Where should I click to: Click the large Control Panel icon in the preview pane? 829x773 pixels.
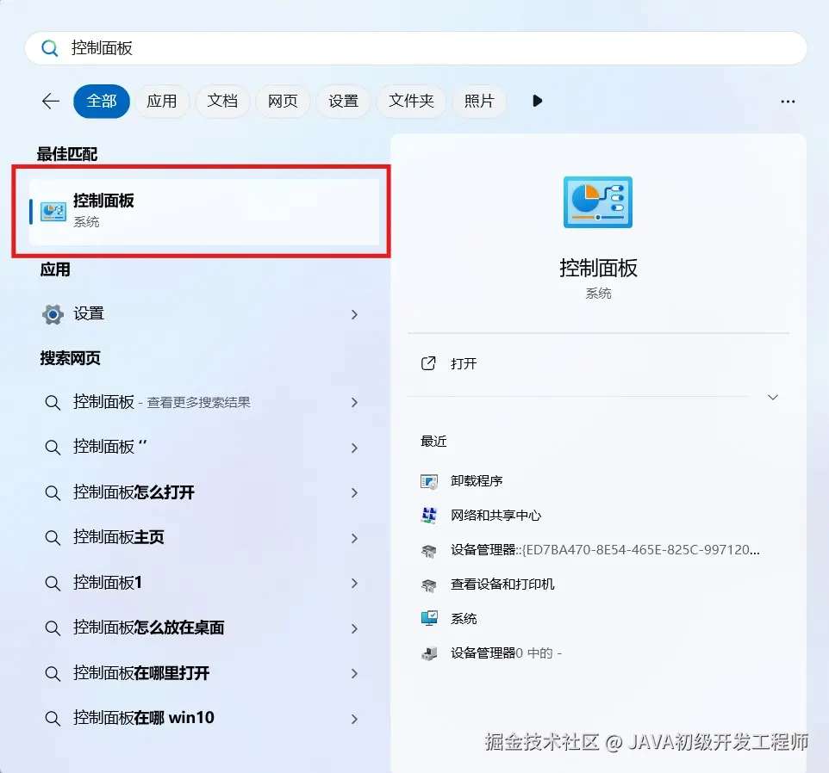pos(598,202)
